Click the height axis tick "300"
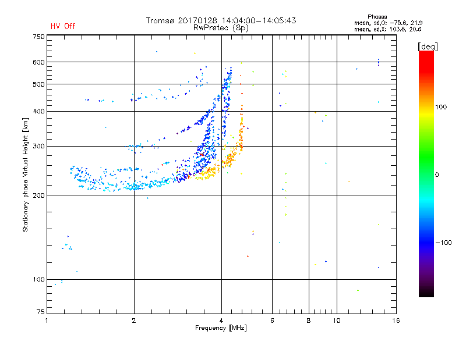Viewport: 466px width, 349px height. pyautogui.click(x=38, y=146)
